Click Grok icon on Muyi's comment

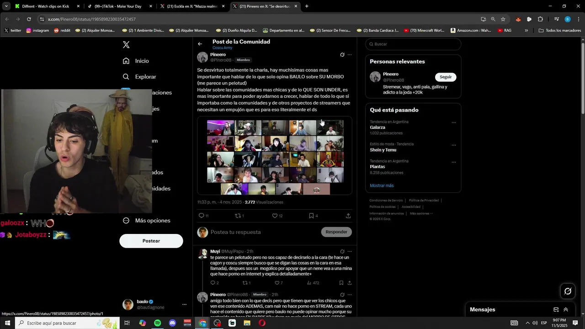pyautogui.click(x=342, y=251)
